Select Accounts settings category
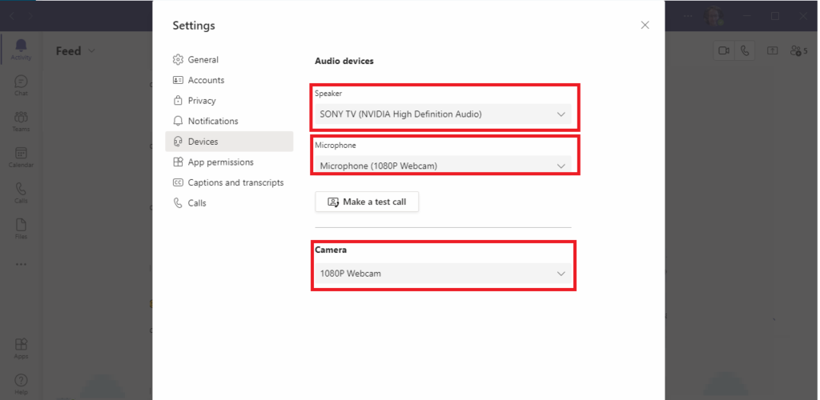Image resolution: width=820 pixels, height=400 pixels. (229, 80)
